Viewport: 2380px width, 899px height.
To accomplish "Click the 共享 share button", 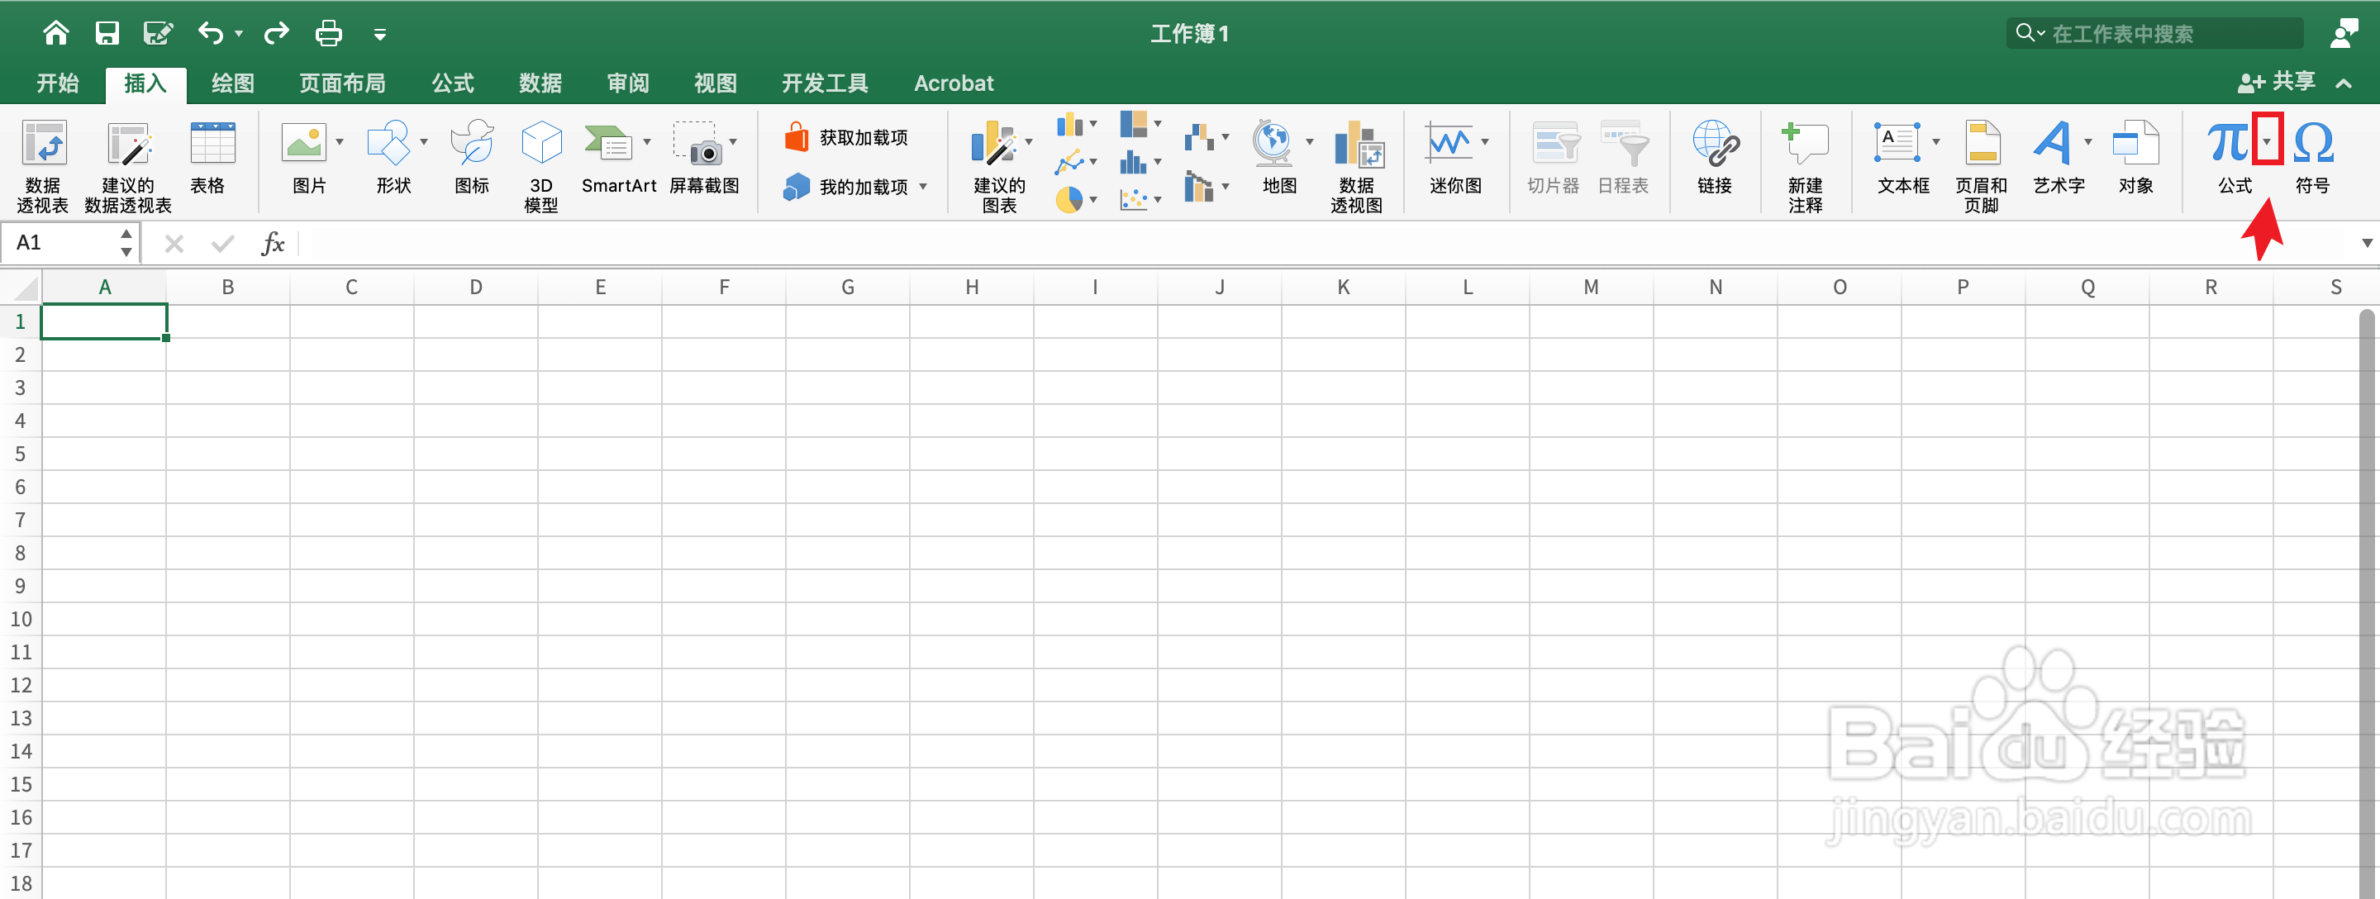I will tap(2277, 83).
